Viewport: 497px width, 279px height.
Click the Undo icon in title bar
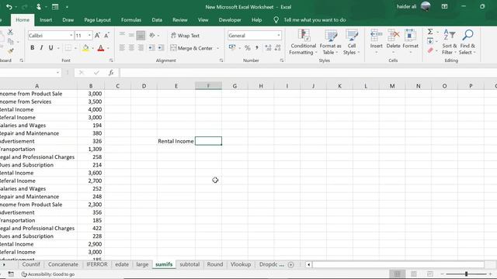[9, 7]
